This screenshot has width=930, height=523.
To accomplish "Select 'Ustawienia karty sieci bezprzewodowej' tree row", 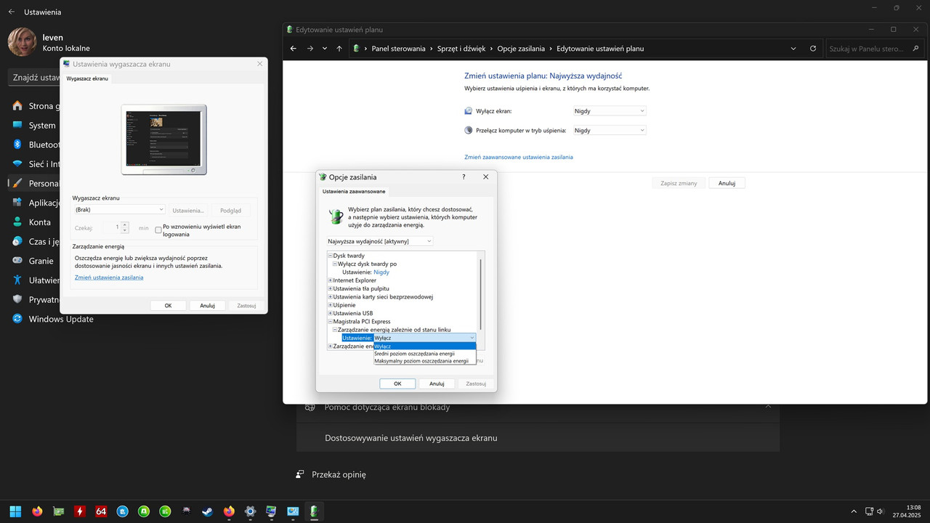I will coord(383,296).
